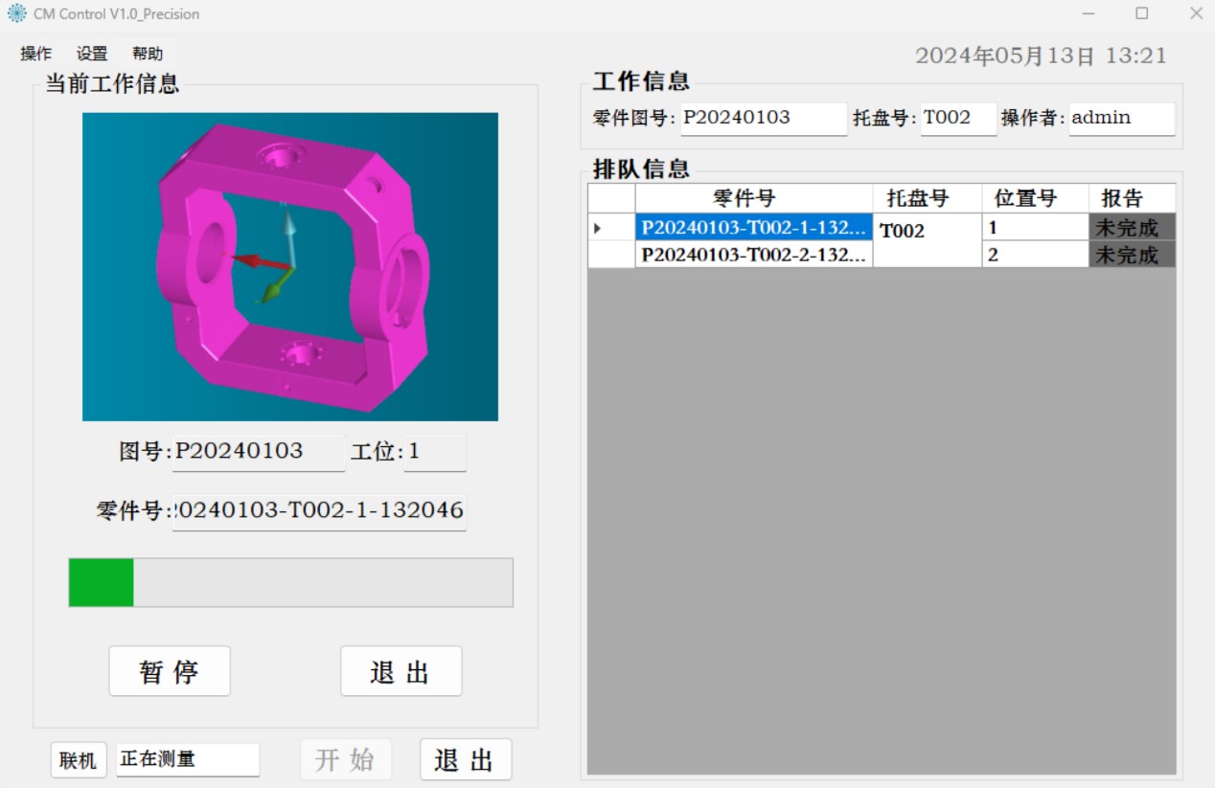Click the pink 3D part preview image
Viewport: 1215px width, 788px height.
click(290, 267)
